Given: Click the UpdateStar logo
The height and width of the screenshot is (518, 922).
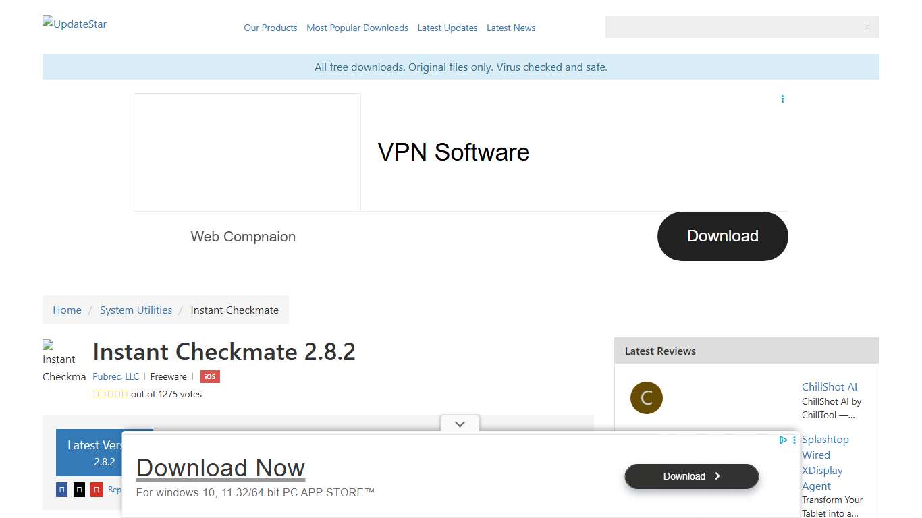Looking at the screenshot, I should coord(74,24).
